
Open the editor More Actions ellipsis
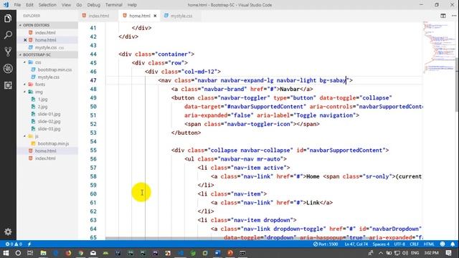[454, 16]
